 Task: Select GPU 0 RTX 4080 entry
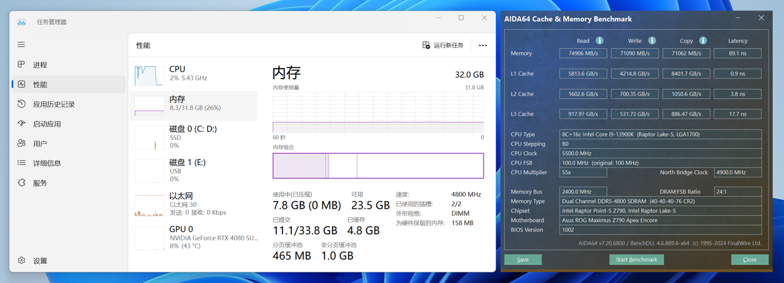(194, 237)
